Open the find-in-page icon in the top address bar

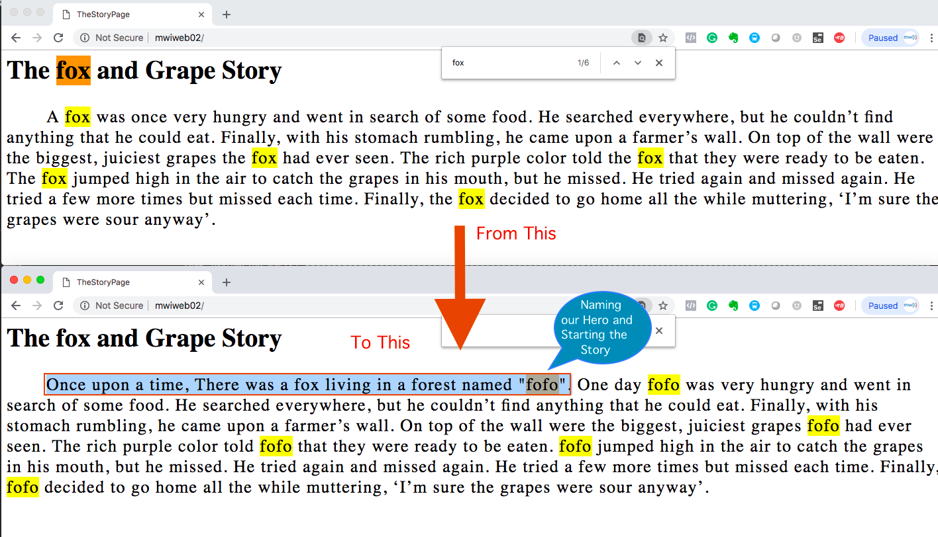point(641,38)
